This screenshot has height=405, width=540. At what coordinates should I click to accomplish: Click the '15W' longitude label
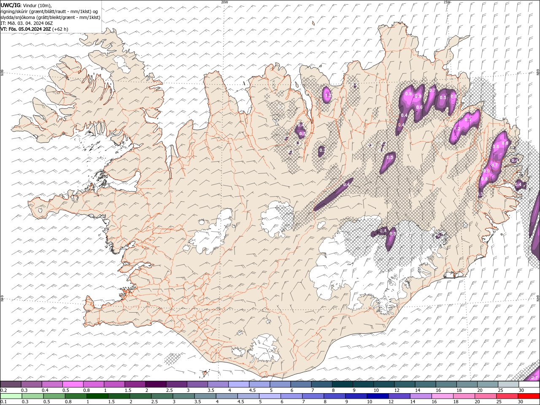click(x=447, y=2)
